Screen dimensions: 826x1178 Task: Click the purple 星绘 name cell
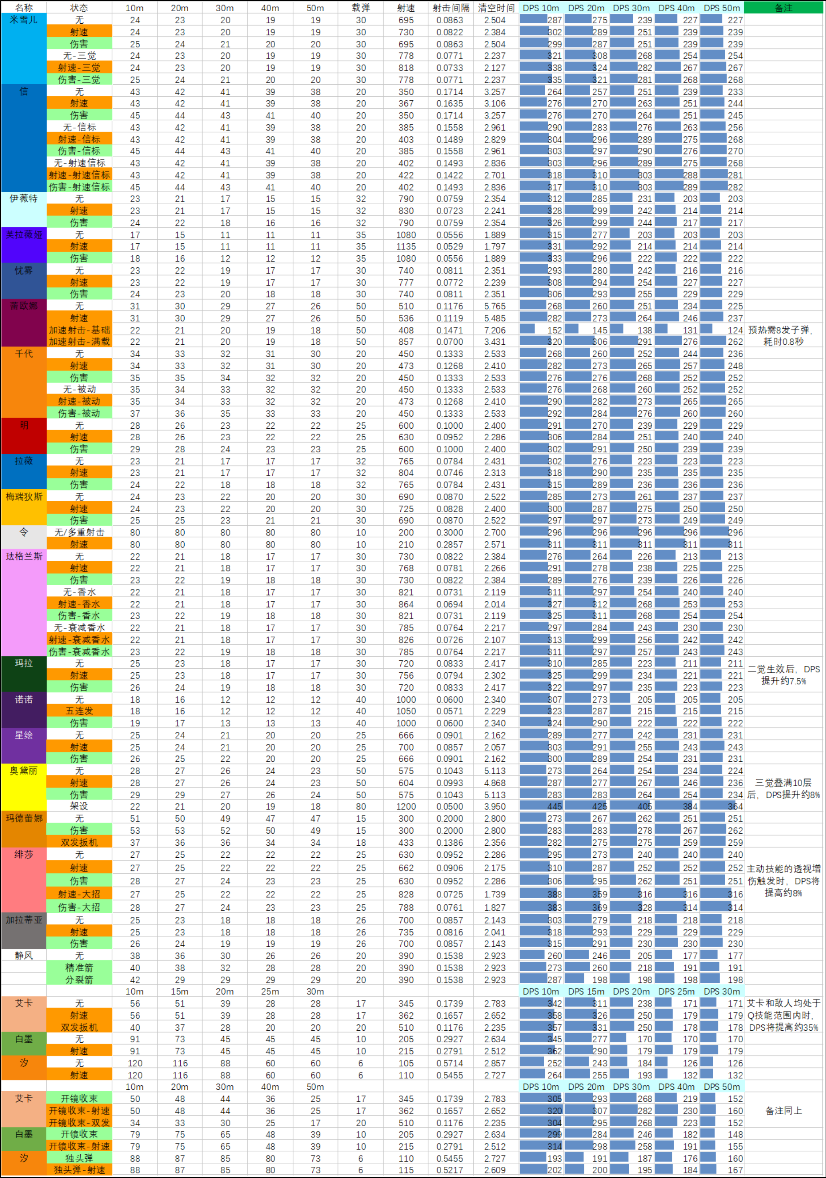(x=24, y=747)
